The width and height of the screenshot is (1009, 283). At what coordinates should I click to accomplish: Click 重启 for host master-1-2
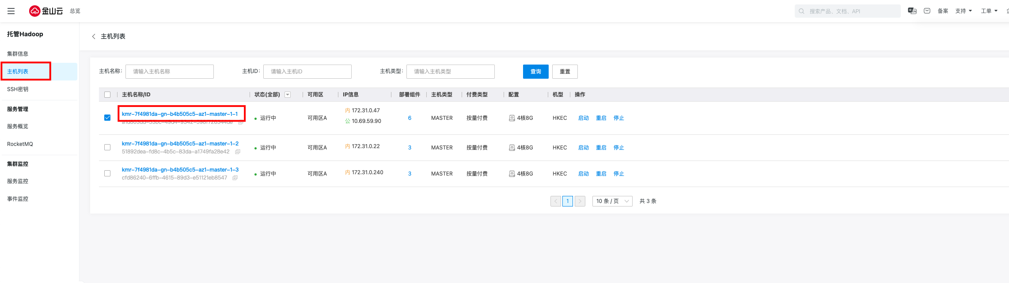click(x=601, y=148)
